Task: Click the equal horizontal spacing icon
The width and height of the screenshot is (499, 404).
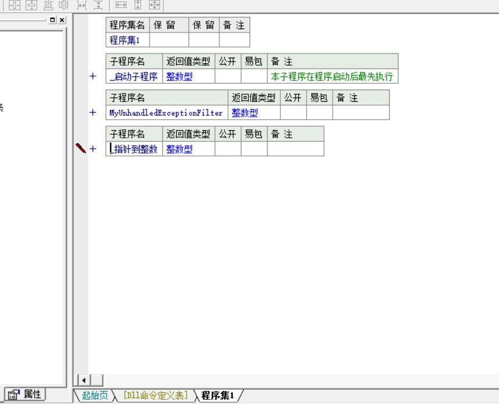Action: [x=82, y=5]
